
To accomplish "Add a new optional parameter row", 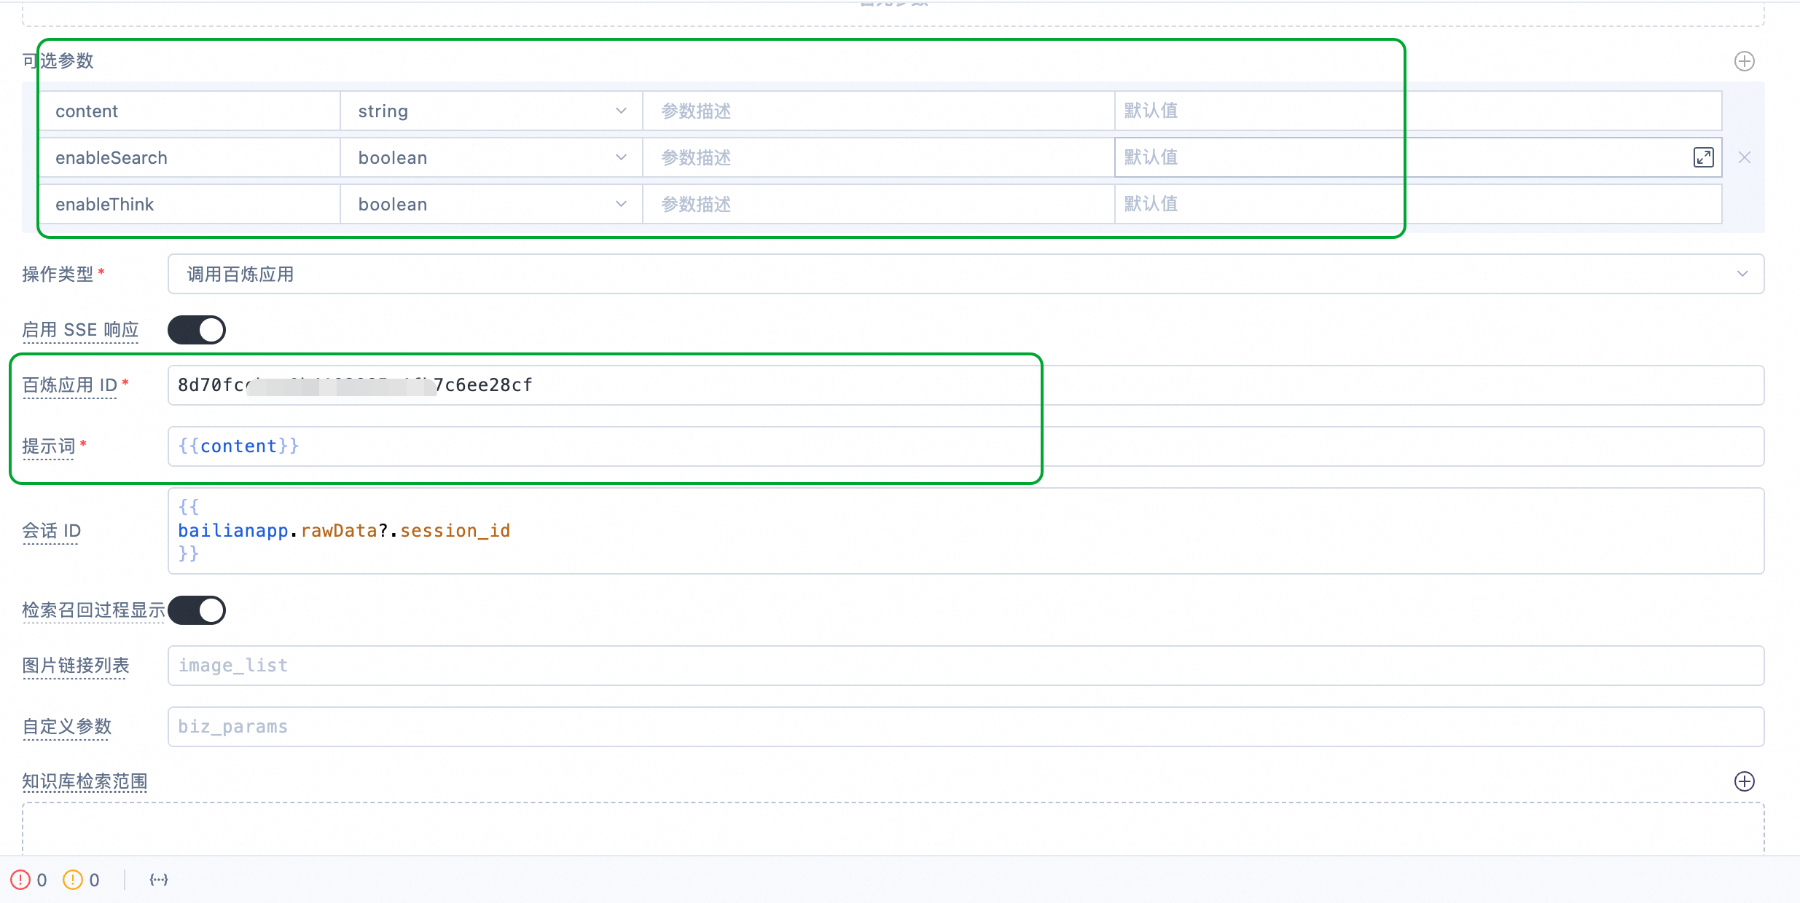I will (x=1744, y=61).
